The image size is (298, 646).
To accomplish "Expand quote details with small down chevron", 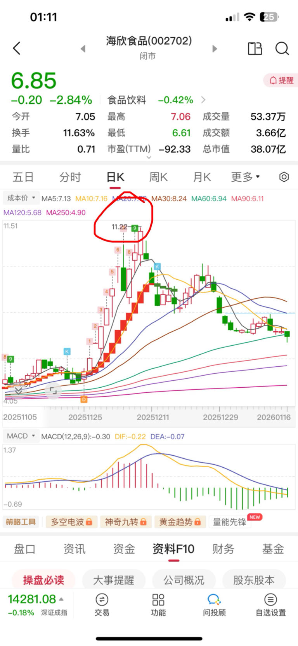I will point(149,157).
